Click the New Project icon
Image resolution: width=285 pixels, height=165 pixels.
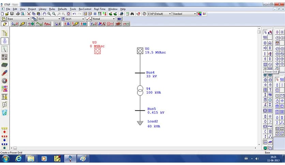pos(2,14)
